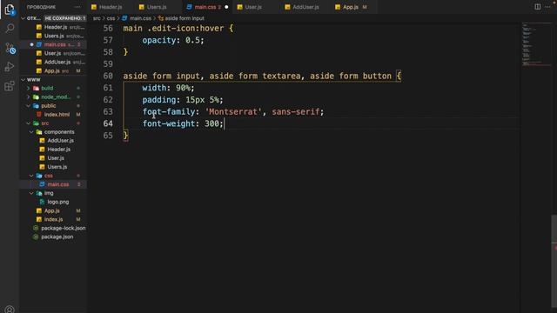Click line number 60 in gutter
557x313 pixels.
pyautogui.click(x=108, y=76)
